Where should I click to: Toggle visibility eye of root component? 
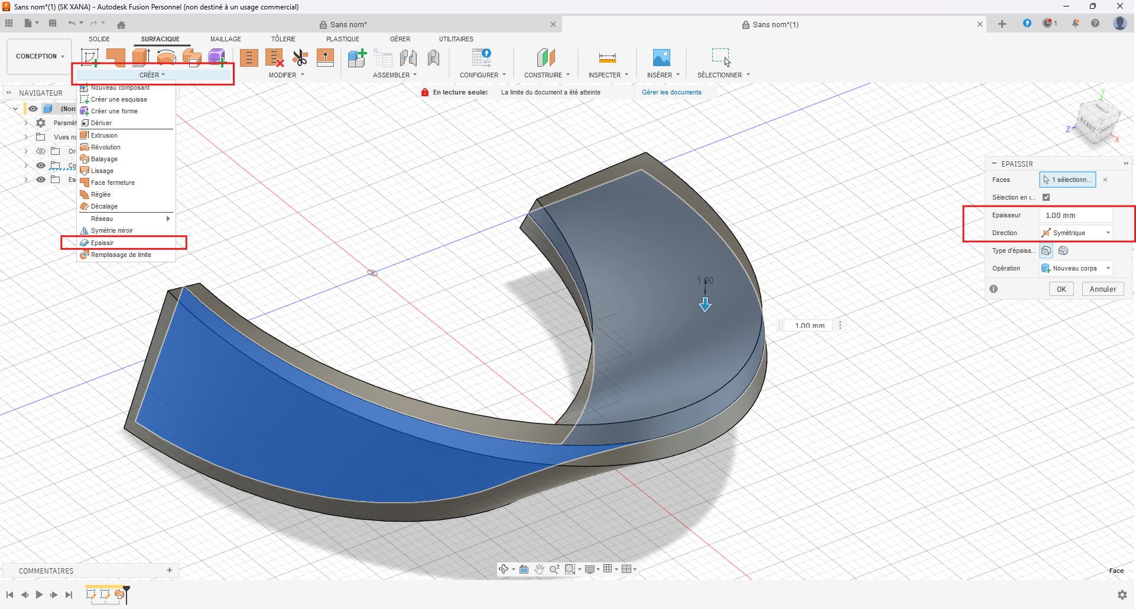pyautogui.click(x=33, y=109)
